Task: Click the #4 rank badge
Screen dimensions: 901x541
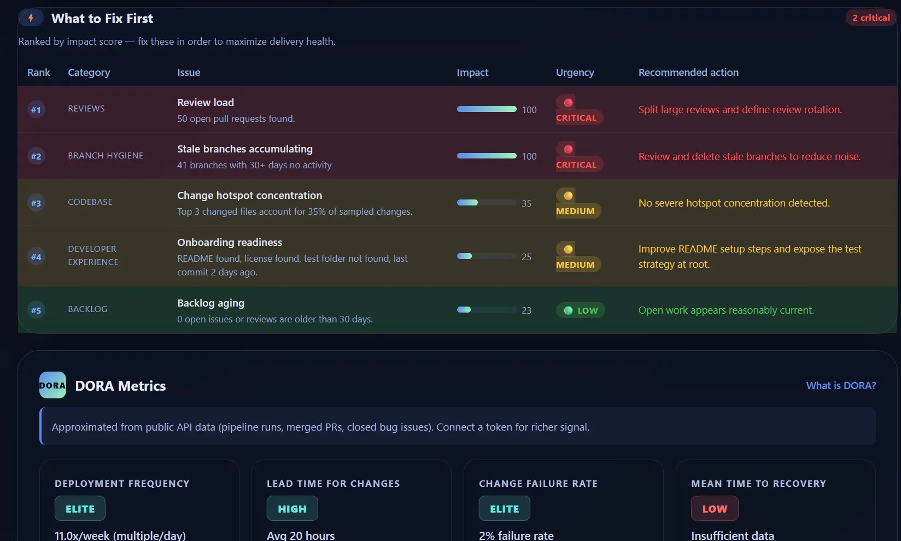Action: coord(36,257)
